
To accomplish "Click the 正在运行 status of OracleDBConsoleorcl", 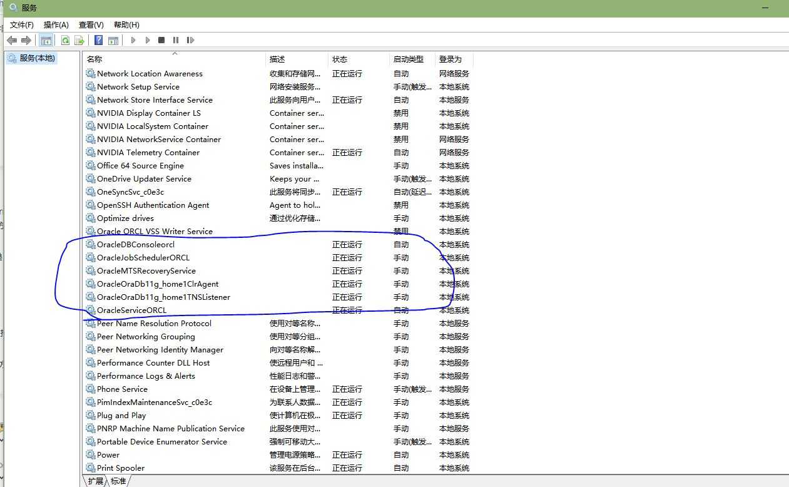I will [x=347, y=244].
